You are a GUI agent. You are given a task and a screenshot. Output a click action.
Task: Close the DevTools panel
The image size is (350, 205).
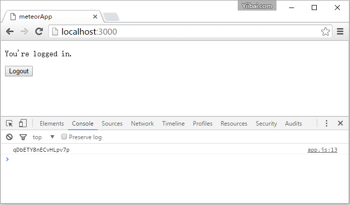click(340, 123)
